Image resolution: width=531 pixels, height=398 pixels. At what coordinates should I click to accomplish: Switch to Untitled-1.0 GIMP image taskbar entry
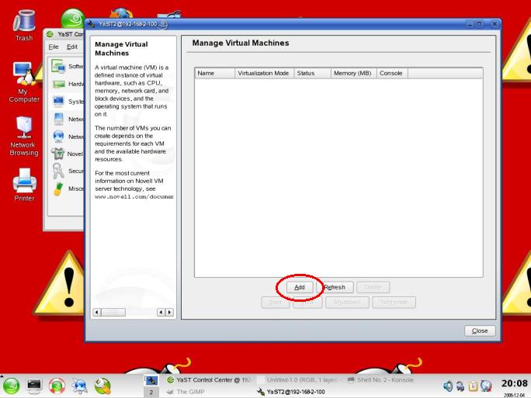tap(299, 380)
